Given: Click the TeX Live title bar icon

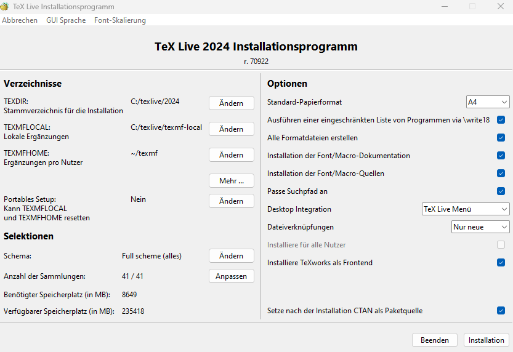Looking at the screenshot, I should pyautogui.click(x=5, y=6).
